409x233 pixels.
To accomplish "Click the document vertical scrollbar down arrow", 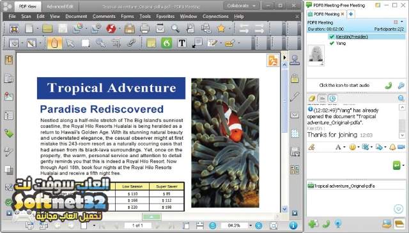I will click(284, 209).
